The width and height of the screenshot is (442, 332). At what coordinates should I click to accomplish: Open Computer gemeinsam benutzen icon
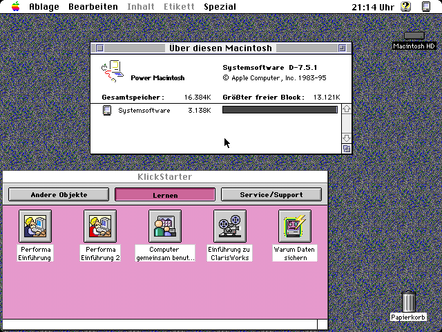(x=165, y=226)
